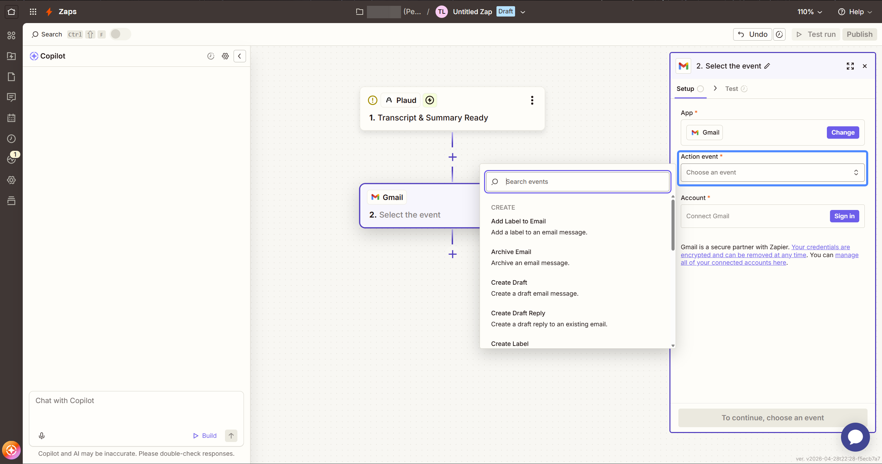Viewport: 882px width, 464px height.
Task: Click Change to switch the app
Action: tap(843, 133)
